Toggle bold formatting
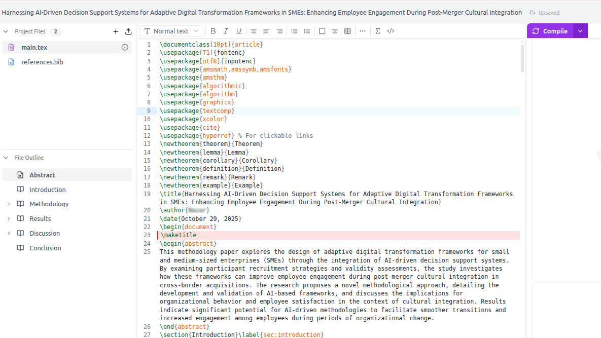Screen dimensions: 601x338 point(213,31)
